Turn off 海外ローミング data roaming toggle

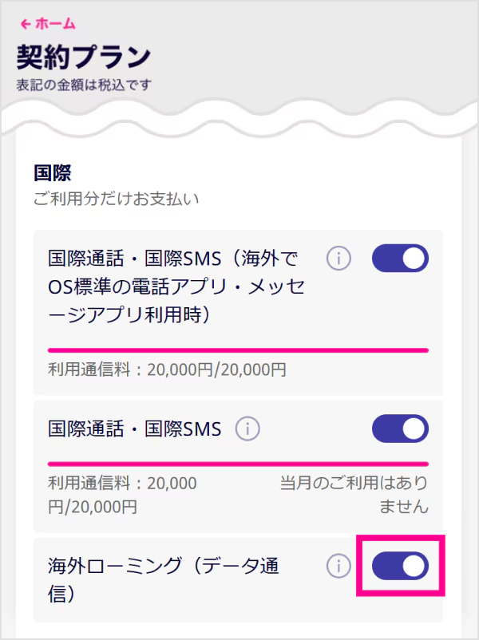[400, 567]
